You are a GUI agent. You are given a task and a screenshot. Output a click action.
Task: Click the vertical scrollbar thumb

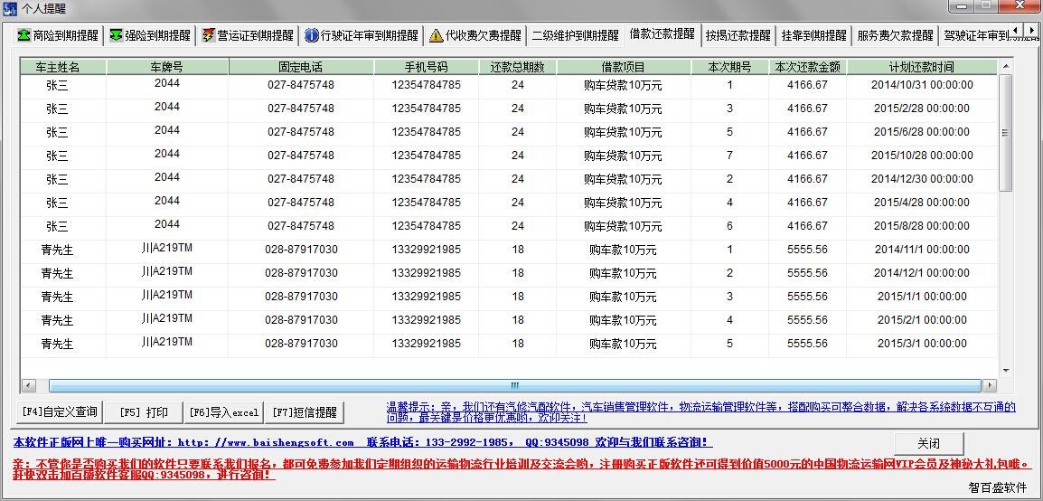(1005, 133)
